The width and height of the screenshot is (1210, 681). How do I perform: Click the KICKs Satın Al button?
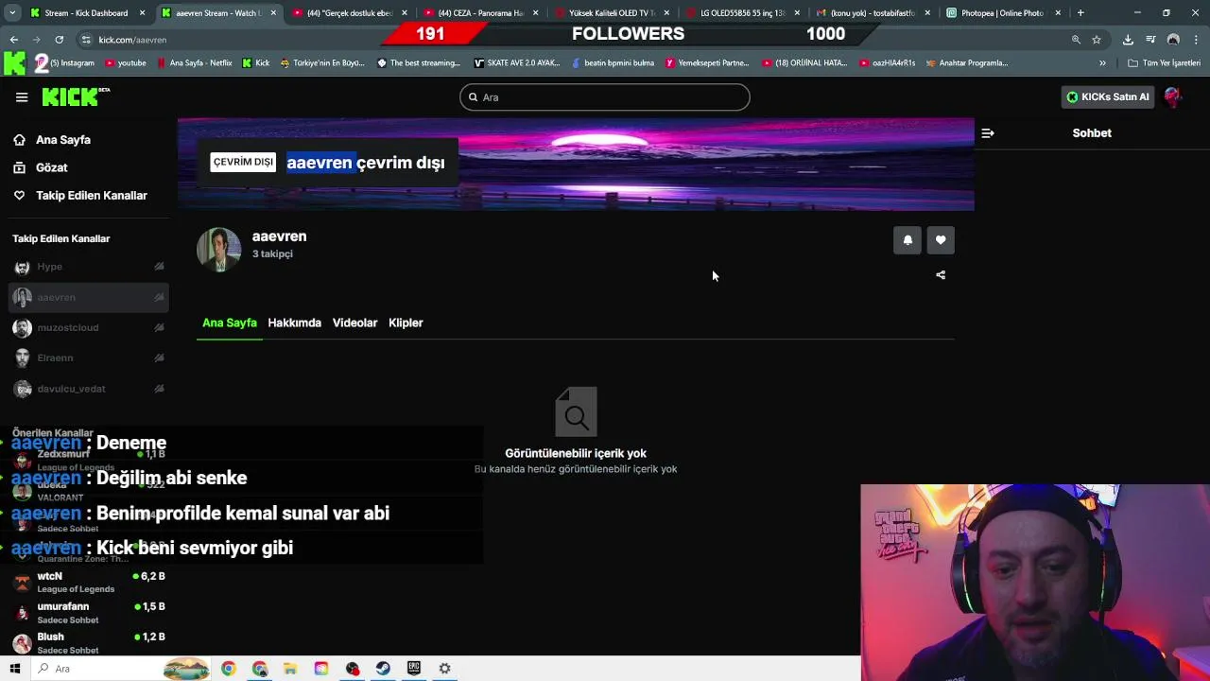(x=1108, y=96)
